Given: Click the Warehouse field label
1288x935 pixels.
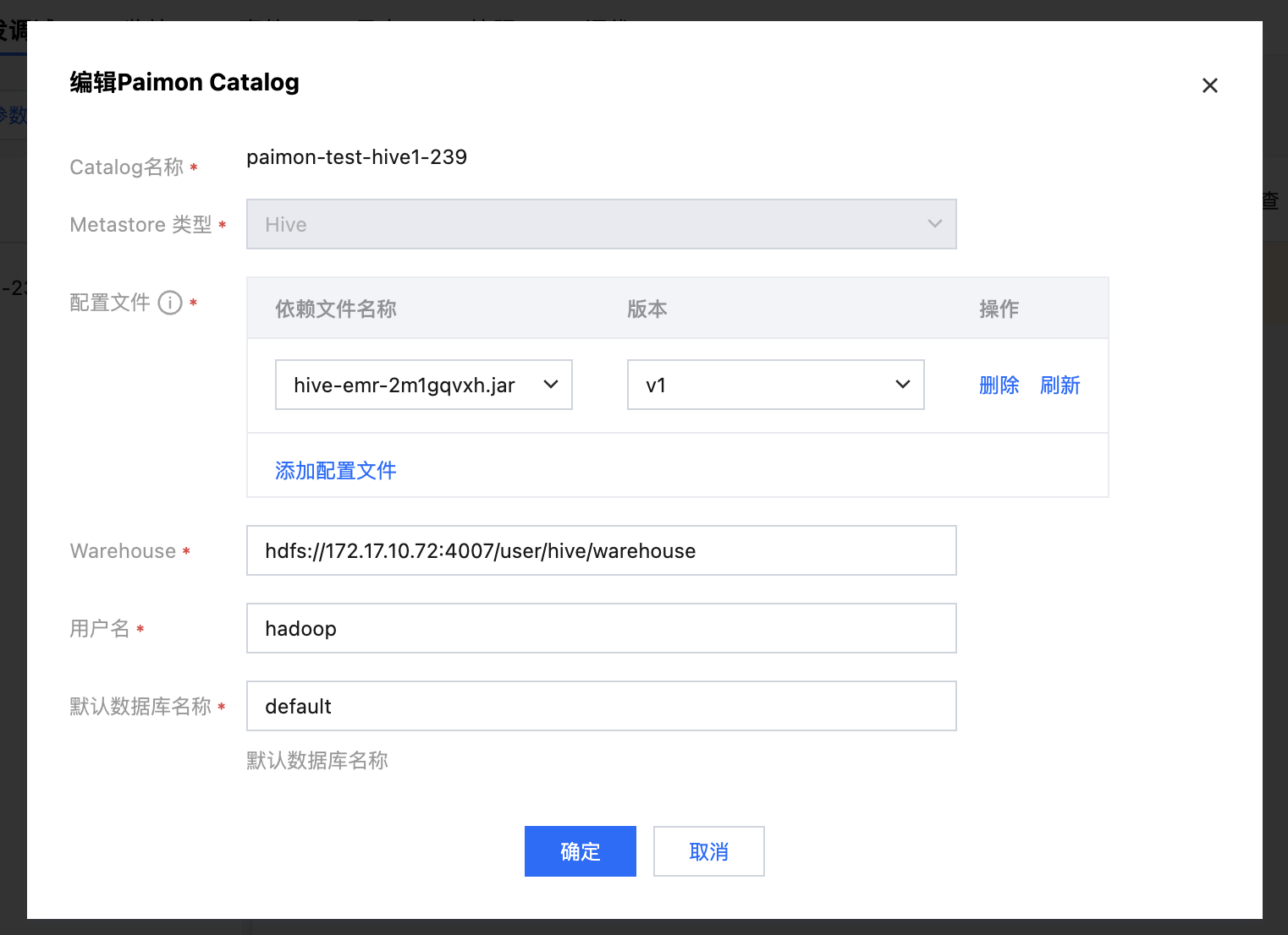Looking at the screenshot, I should point(123,551).
